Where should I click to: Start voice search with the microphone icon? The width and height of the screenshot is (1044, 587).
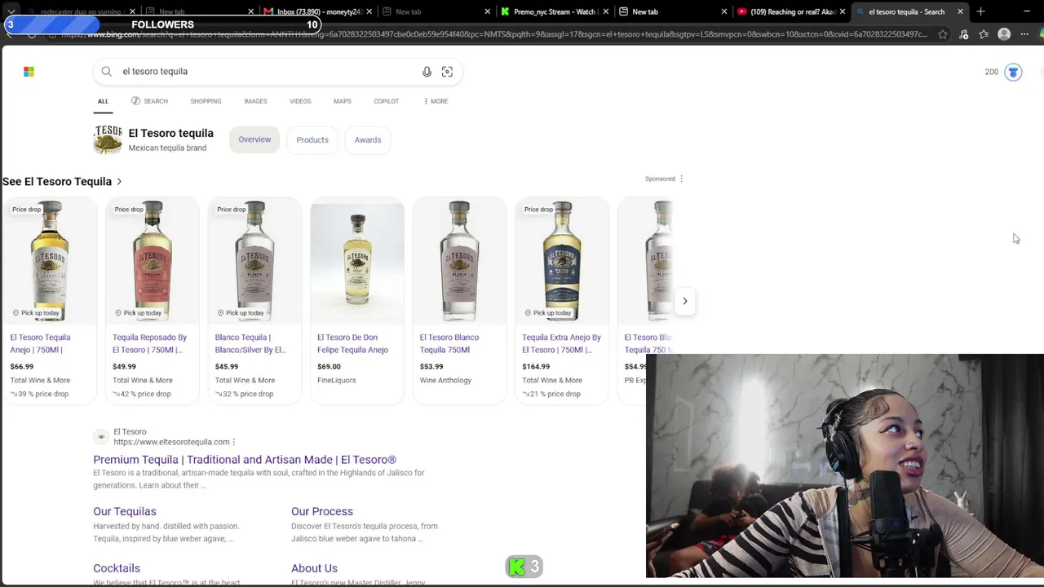pos(427,72)
